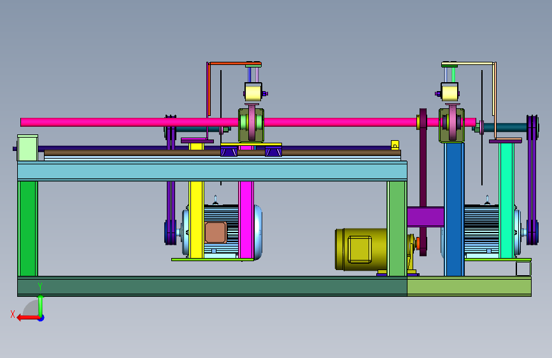Select the small yellow stop block on rail
This screenshot has width=552, height=358.
point(395,145)
